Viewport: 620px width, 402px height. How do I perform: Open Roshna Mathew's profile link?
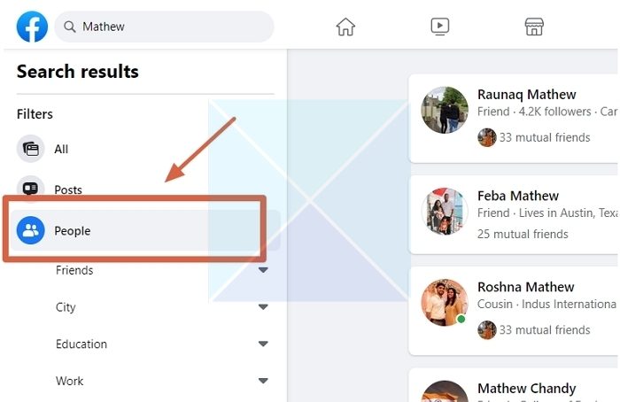(x=525, y=287)
